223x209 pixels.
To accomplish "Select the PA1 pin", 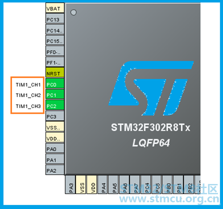I will (55, 159).
